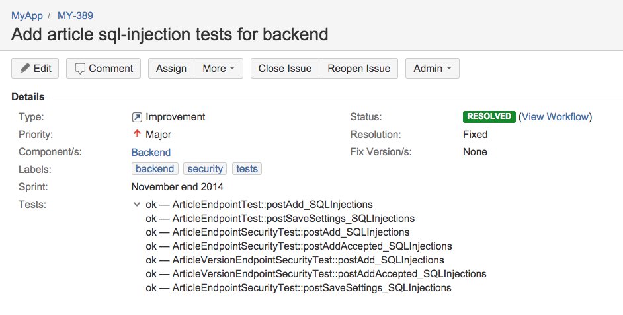This screenshot has width=623, height=315.
Task: Expand the Admin dropdown menu
Action: pyautogui.click(x=432, y=69)
